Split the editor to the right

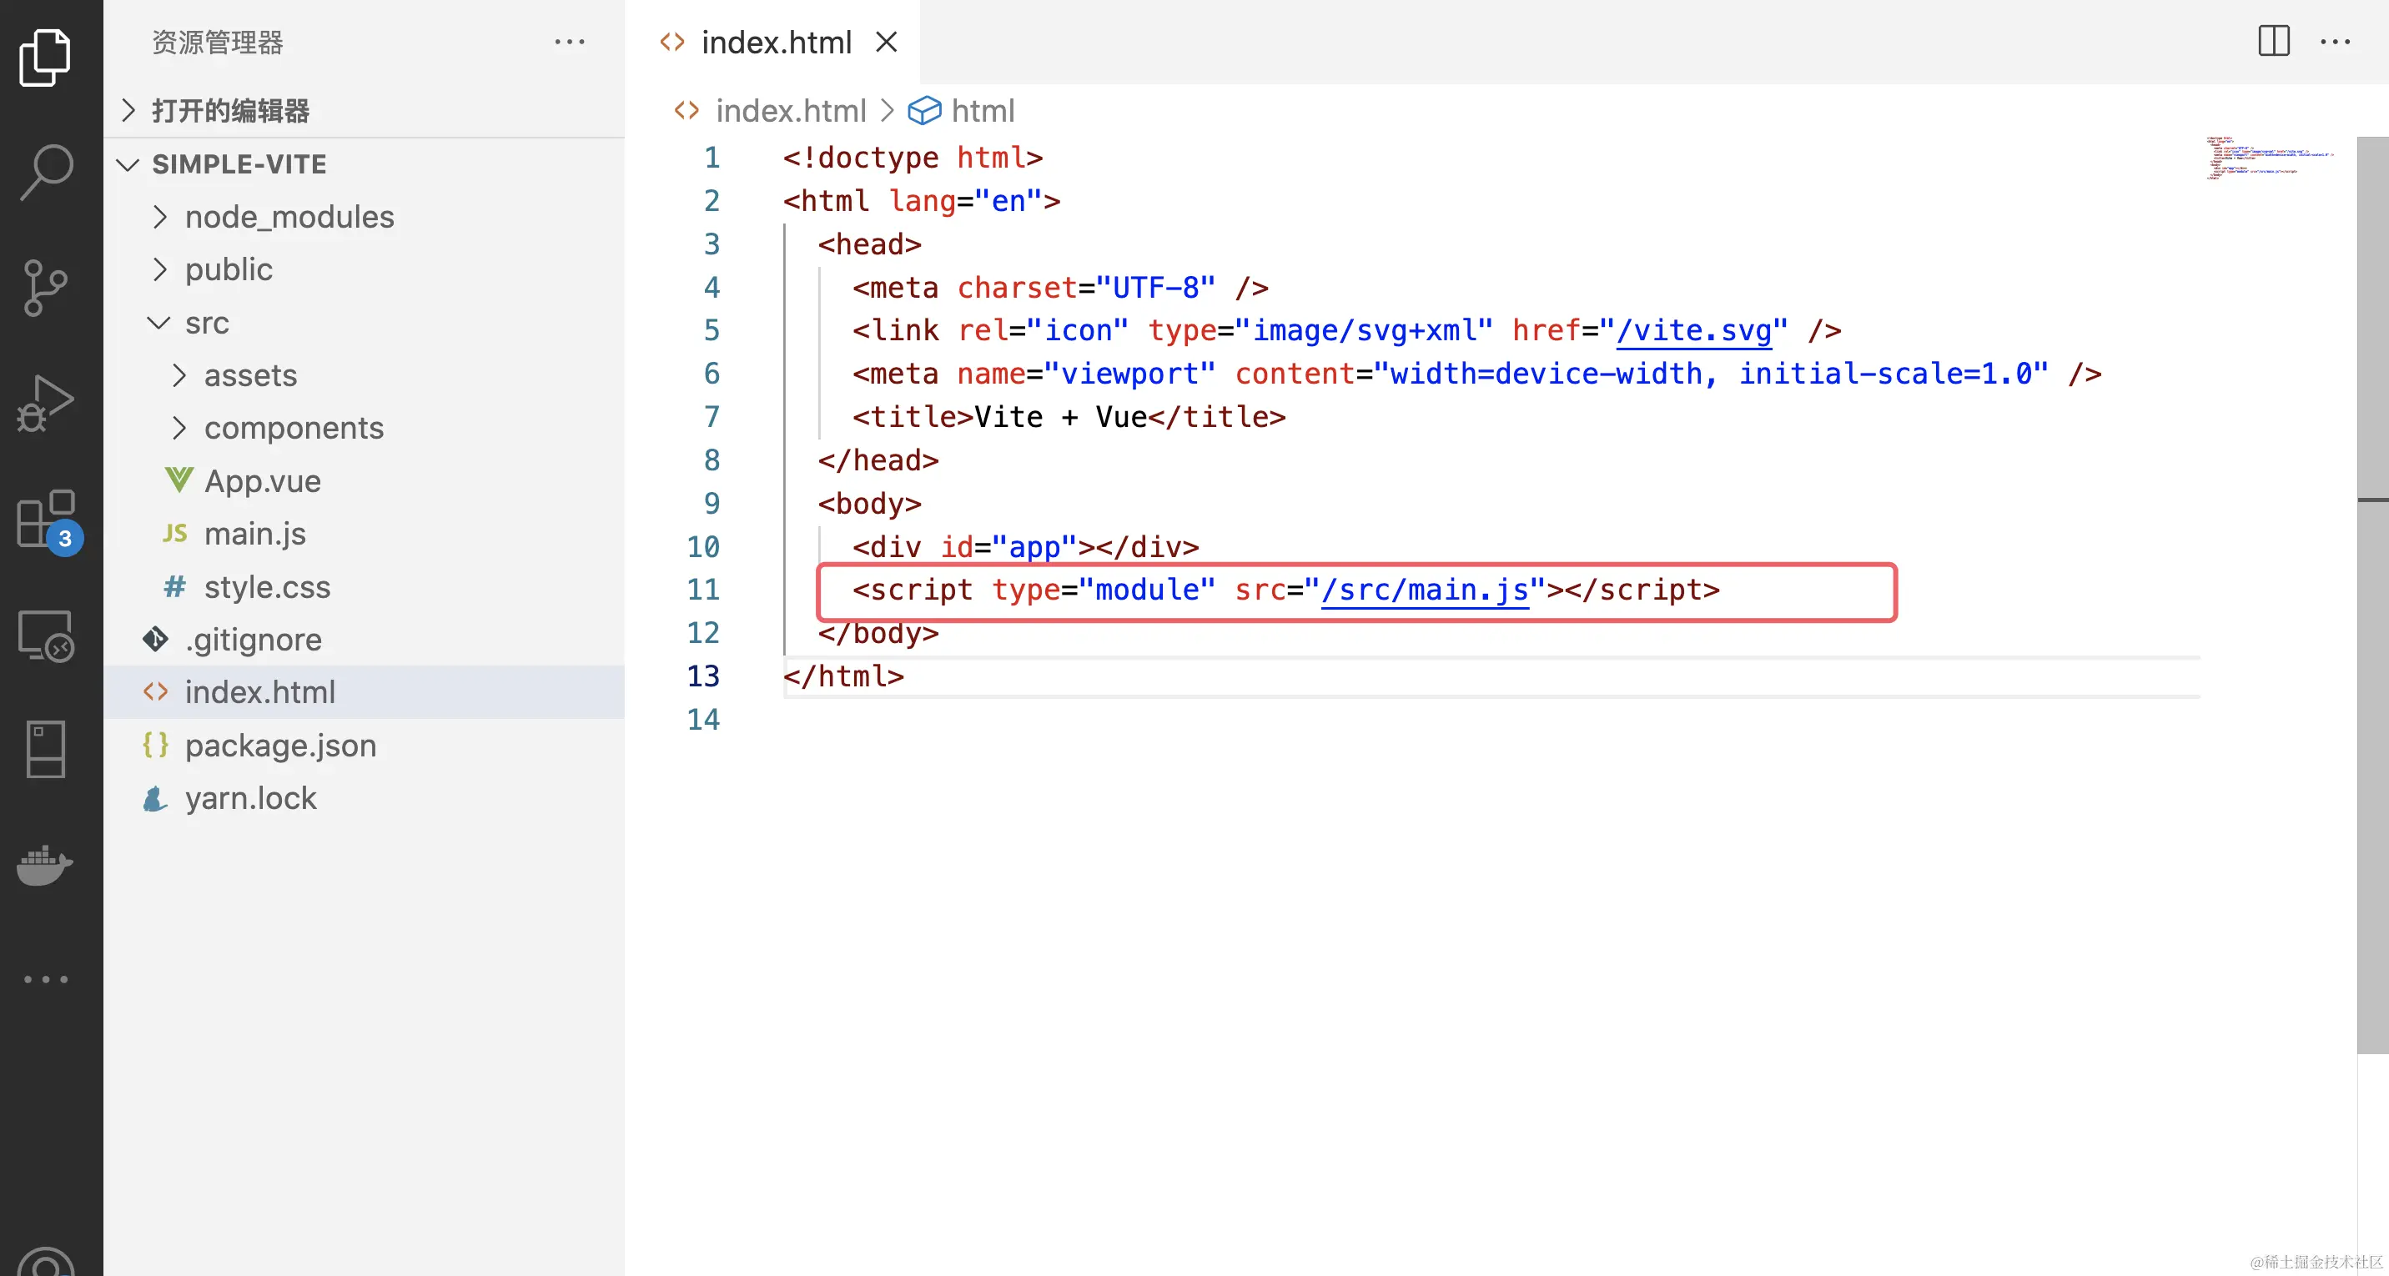coord(2273,42)
